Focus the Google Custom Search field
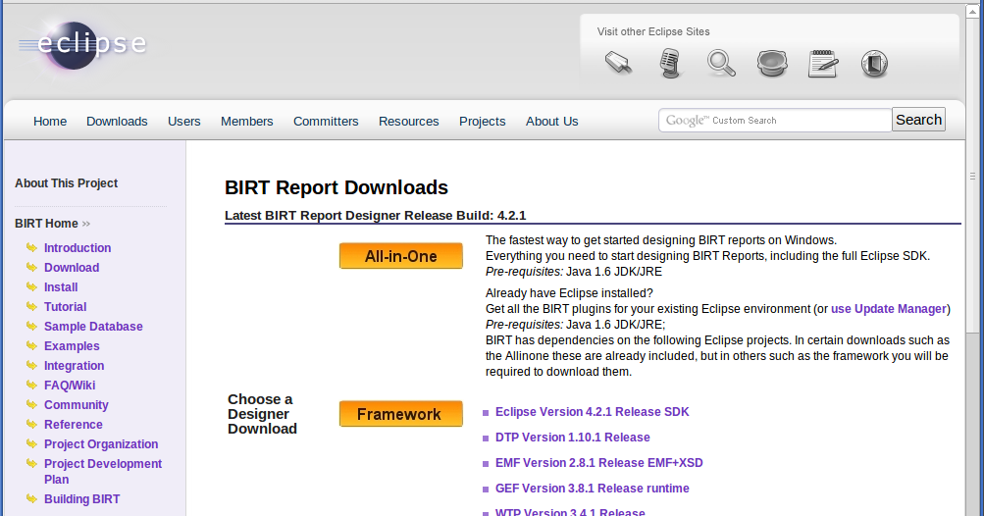The image size is (984, 516). tap(775, 120)
